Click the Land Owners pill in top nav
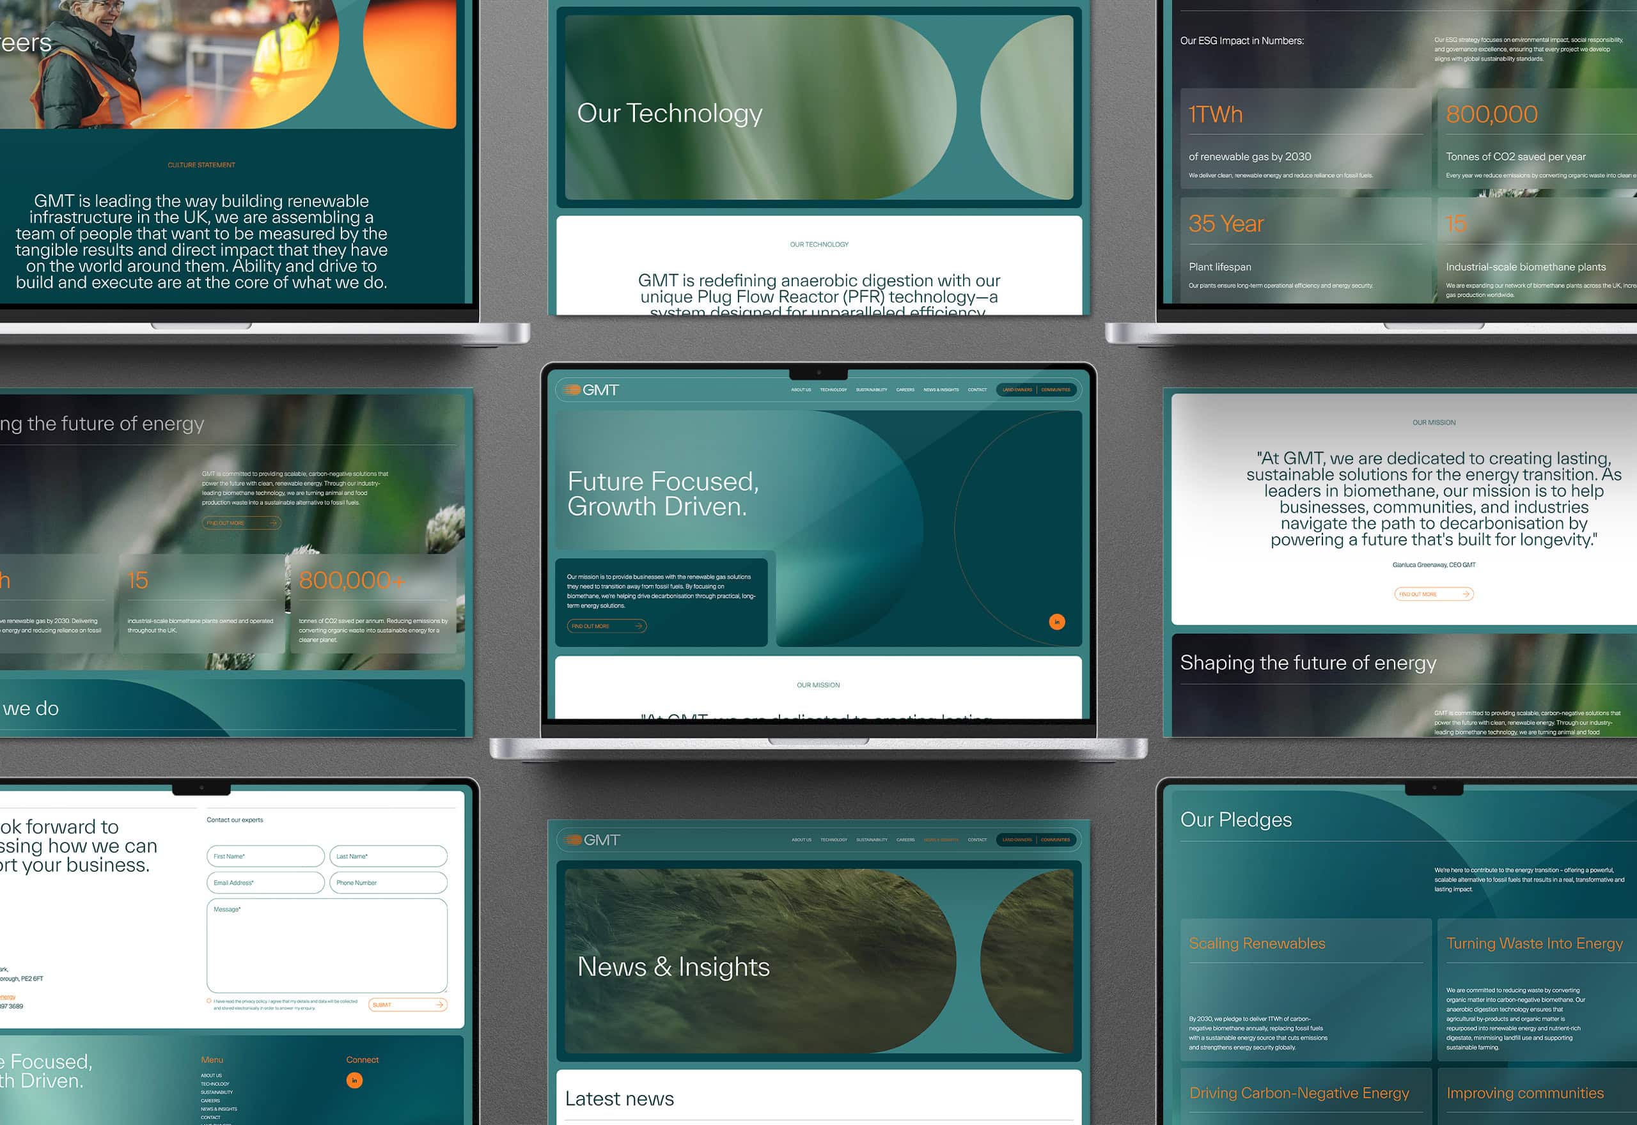Viewport: 1637px width, 1125px height. point(1017,390)
